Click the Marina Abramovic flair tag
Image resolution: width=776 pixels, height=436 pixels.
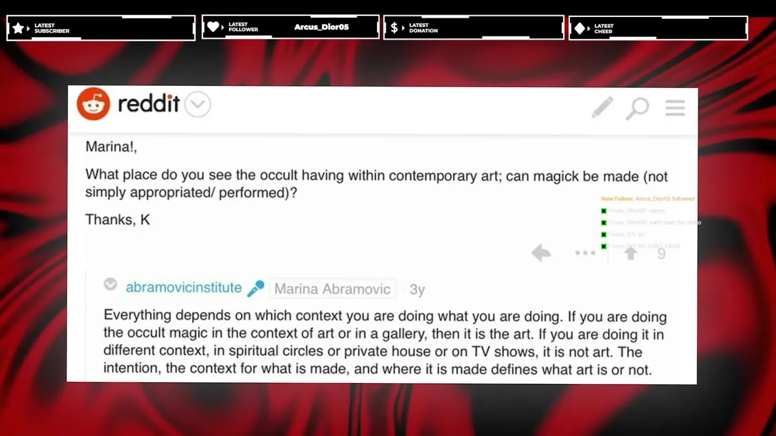tap(332, 289)
